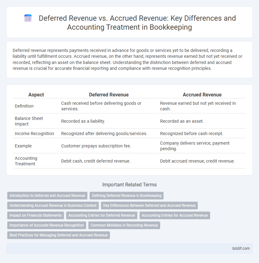Click the introductory summary paragraph
The width and height of the screenshot is (259, 263).
[127, 59]
